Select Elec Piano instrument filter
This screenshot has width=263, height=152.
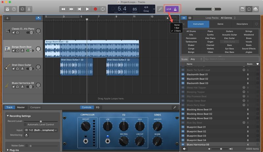point(210,38)
